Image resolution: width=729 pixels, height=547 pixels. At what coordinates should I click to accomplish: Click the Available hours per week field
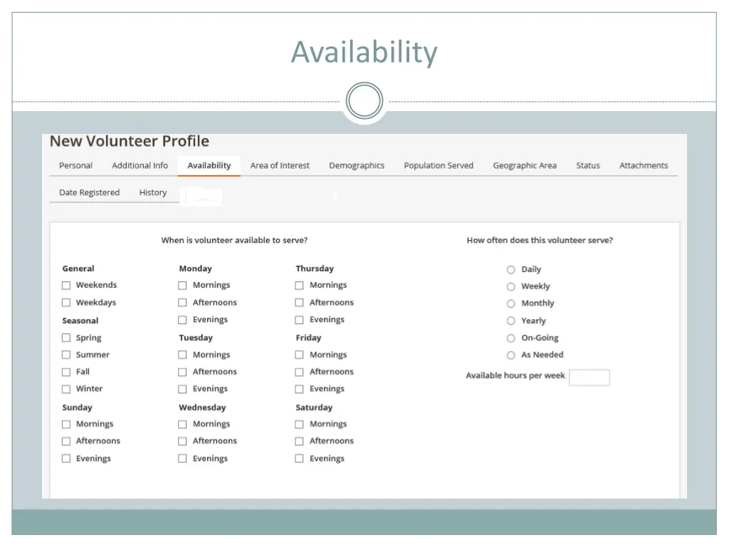click(x=589, y=377)
